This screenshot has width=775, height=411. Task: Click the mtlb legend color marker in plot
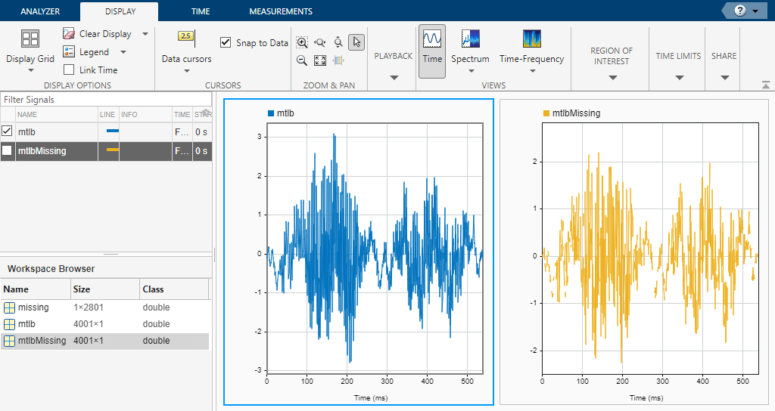click(x=270, y=113)
